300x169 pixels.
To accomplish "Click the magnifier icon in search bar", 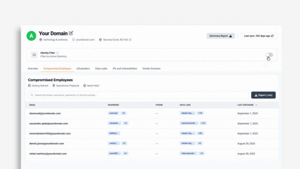I will pyautogui.click(x=32, y=95).
